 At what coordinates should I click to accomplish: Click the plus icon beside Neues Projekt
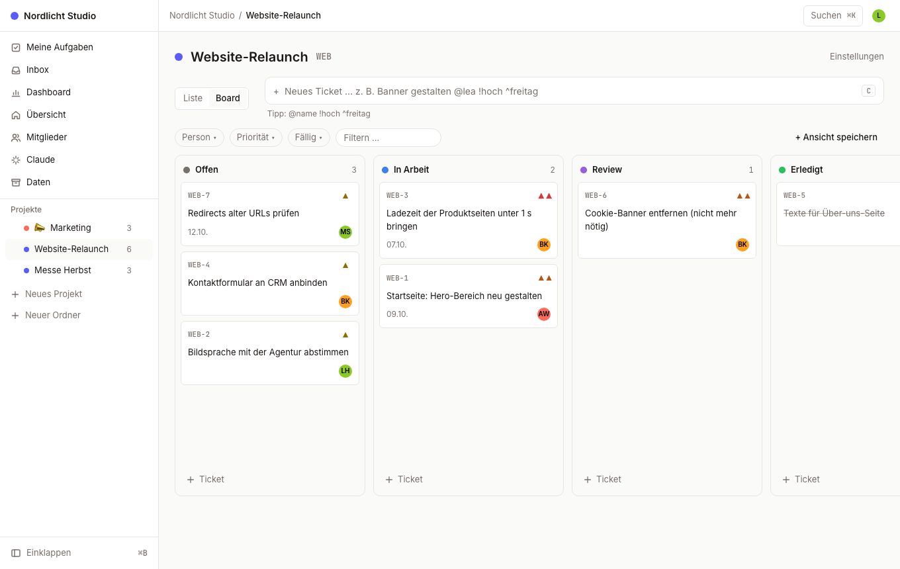click(x=15, y=294)
